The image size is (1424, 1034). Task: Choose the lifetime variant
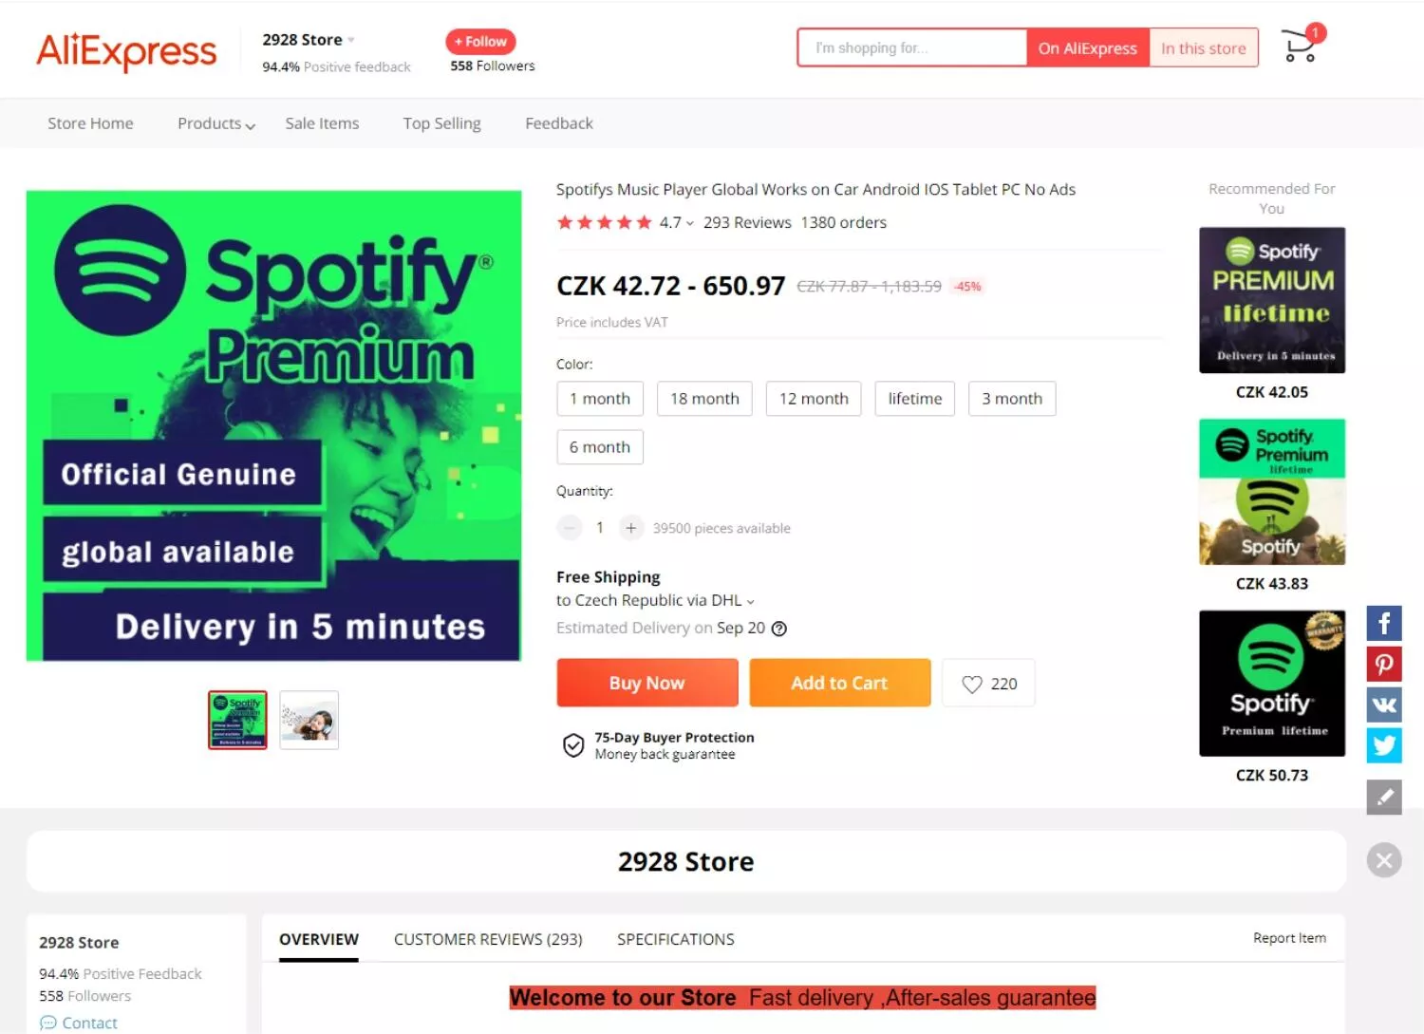click(x=915, y=399)
